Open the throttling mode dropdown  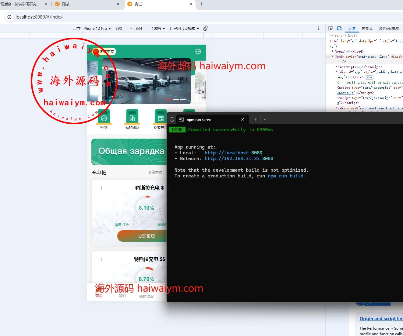[184, 28]
